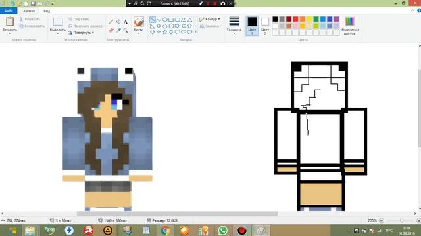Open the recorder panel dropdown arrow
The width and height of the screenshot is (421, 236).
click(130, 3)
